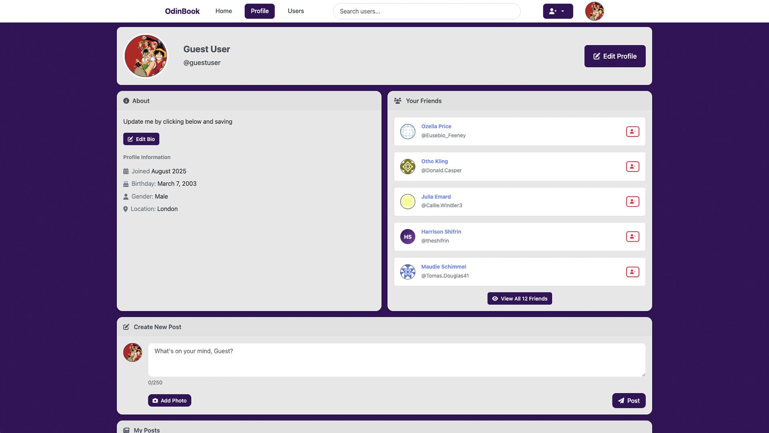Screen dimensions: 769x433
Task: Click the info icon beside About
Action: click(126, 101)
